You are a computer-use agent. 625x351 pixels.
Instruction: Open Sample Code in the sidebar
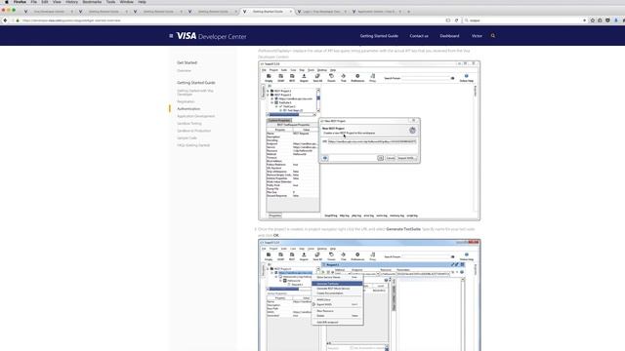pos(187,138)
